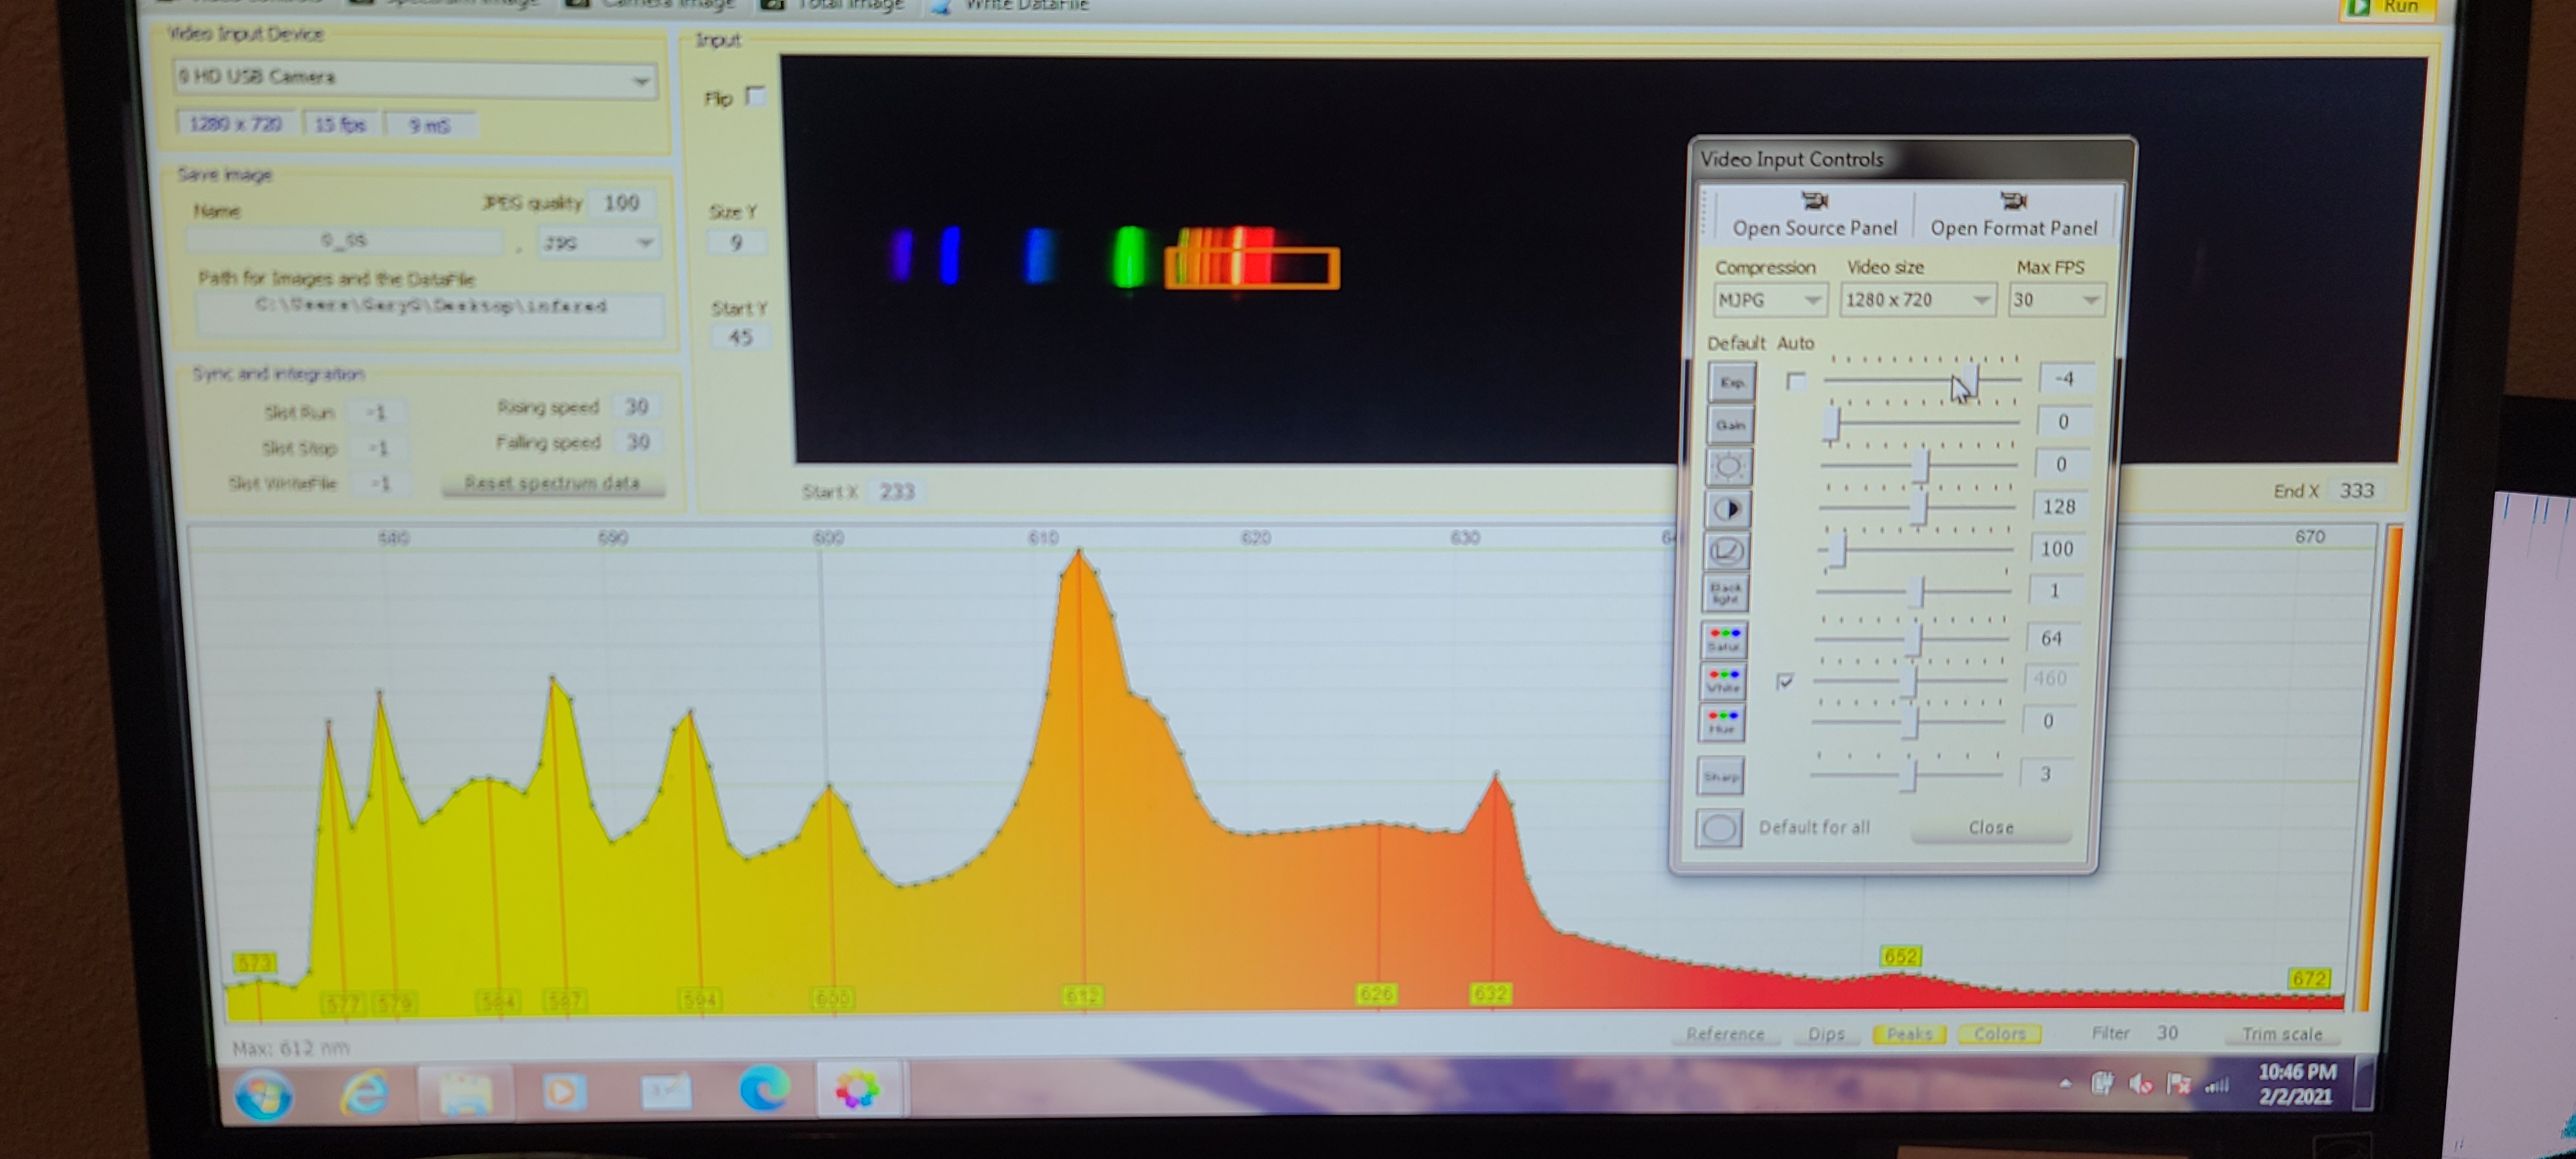
Task: Click the Hue RGB default button
Action: coord(1721,721)
